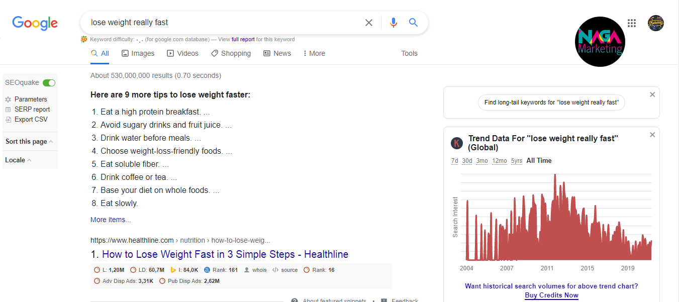Open the Google apps grid

632,23
